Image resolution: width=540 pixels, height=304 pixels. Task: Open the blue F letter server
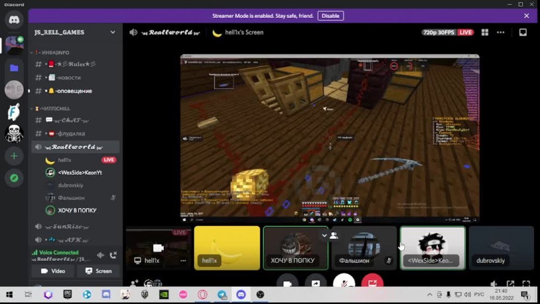point(14,112)
